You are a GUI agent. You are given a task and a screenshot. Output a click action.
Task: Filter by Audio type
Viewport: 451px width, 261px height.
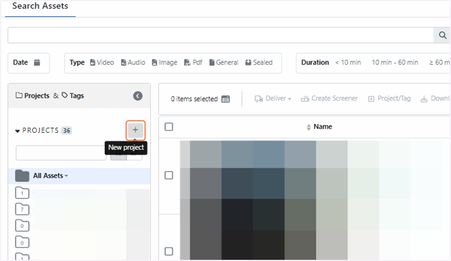click(x=133, y=63)
